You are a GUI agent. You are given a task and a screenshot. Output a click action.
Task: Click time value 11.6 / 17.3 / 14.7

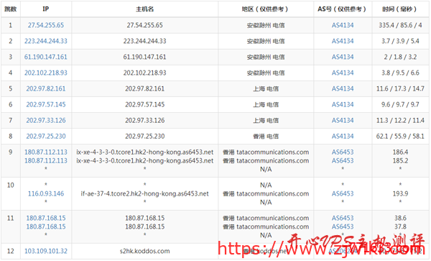point(400,89)
